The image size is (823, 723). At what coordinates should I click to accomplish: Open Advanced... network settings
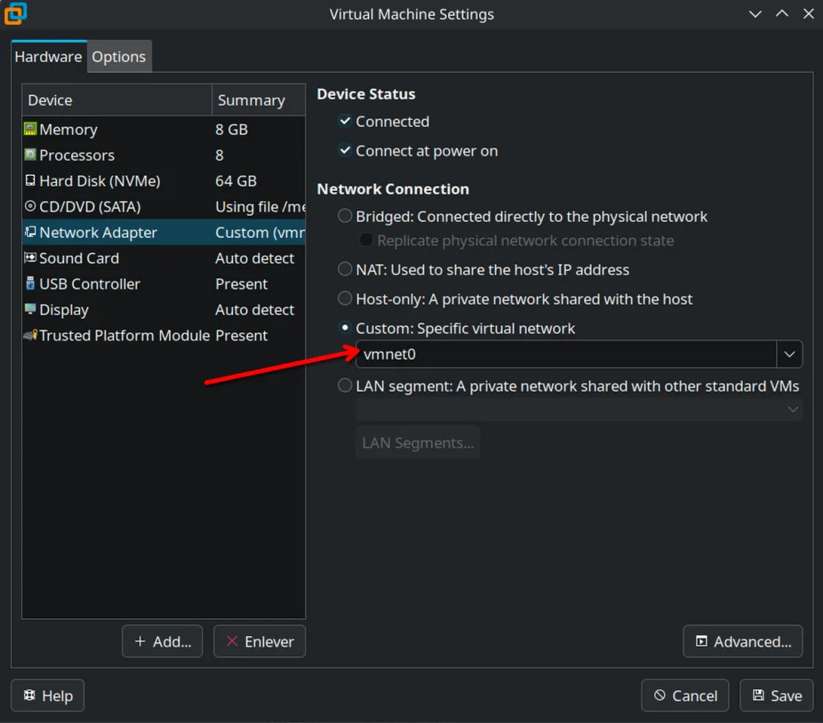(x=743, y=641)
